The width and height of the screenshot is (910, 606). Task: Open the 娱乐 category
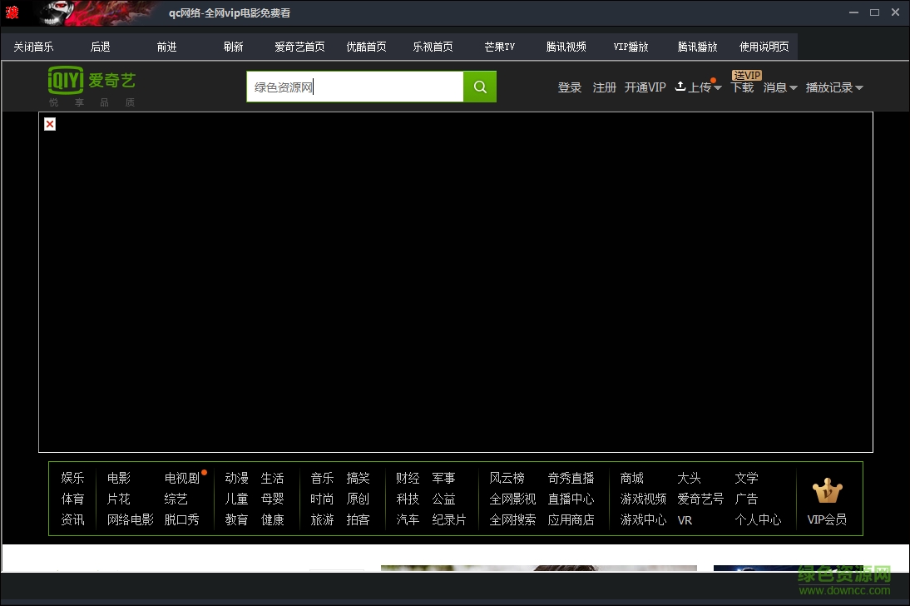coord(72,478)
